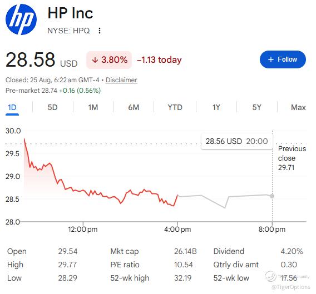Click the down arrow in 3.80% badge

coord(95,60)
